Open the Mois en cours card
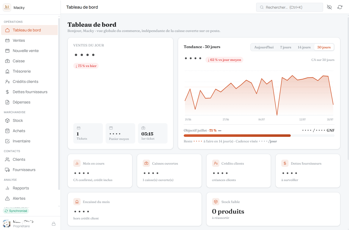349x230 pixels. tap(100, 171)
